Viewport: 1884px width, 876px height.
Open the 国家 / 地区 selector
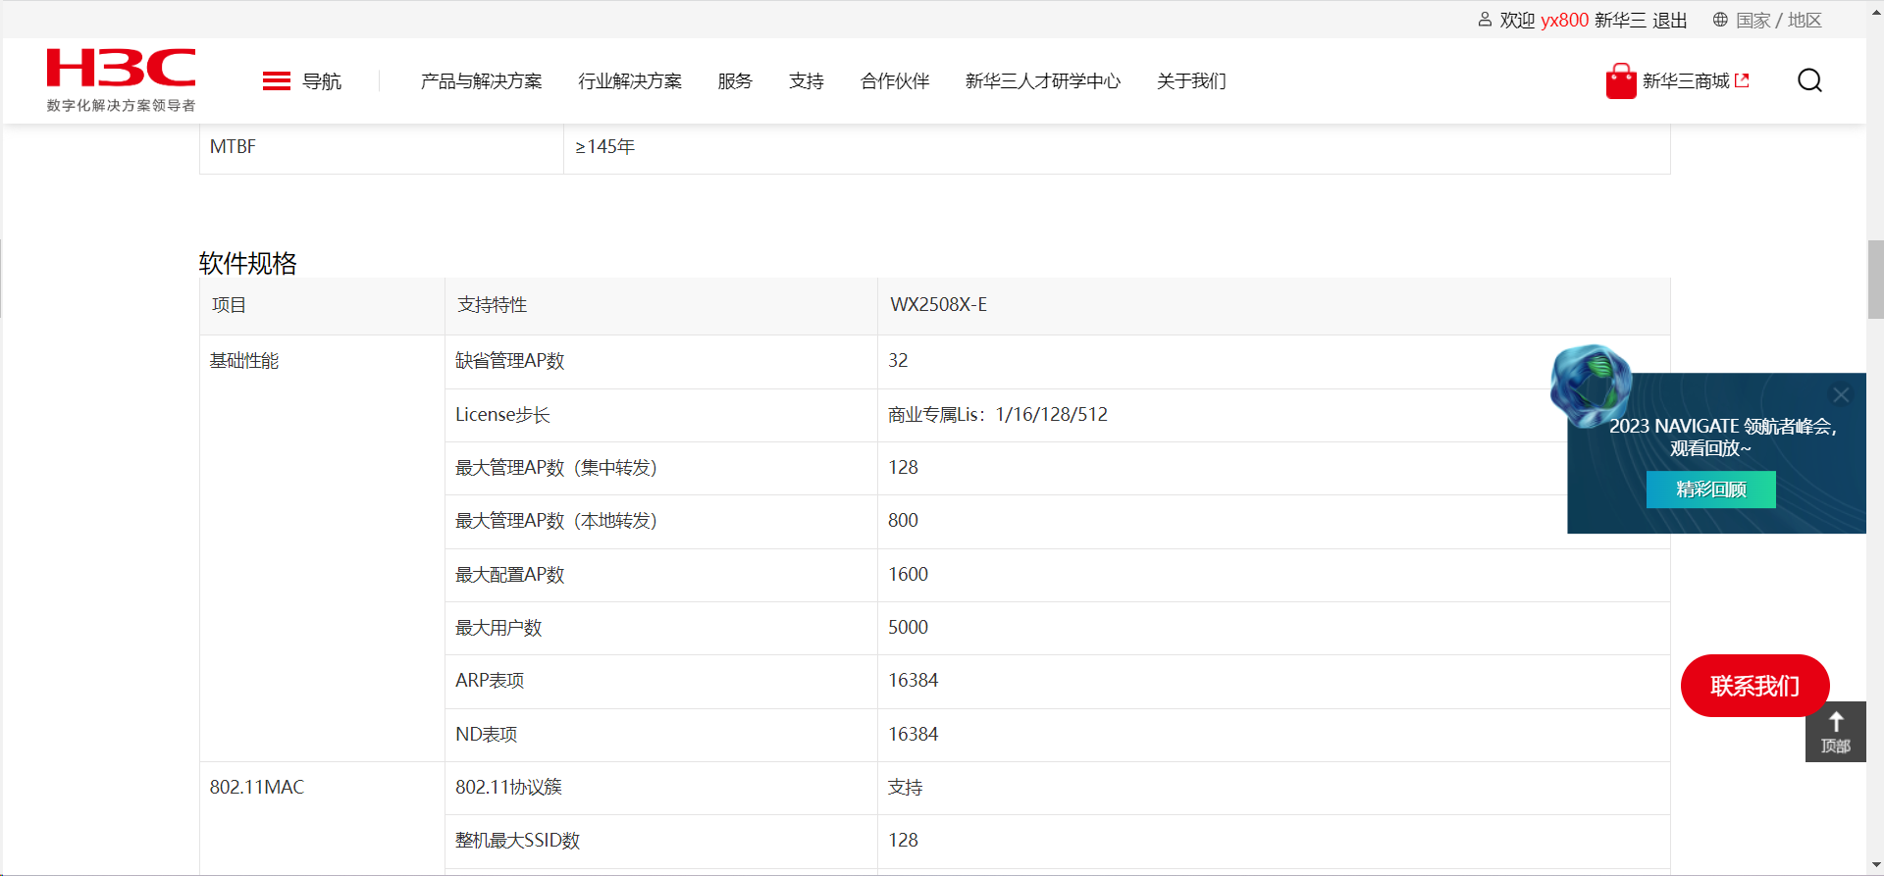tap(1779, 21)
